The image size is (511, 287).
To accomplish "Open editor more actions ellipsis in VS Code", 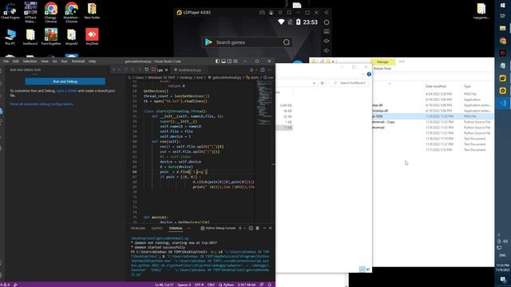I will coord(270,69).
